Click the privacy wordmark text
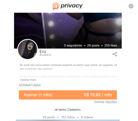This screenshot has width=138, height=121. click(x=71, y=6)
